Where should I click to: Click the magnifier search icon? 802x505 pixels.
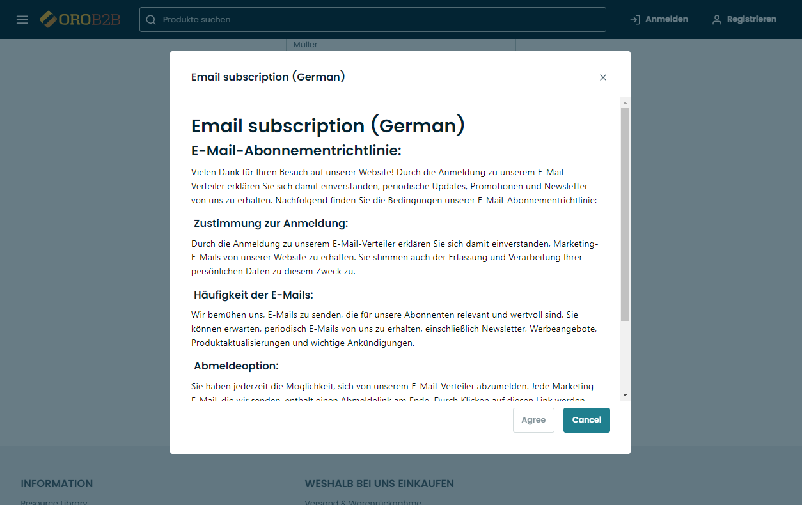tap(151, 20)
